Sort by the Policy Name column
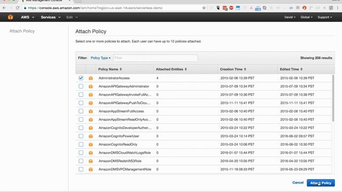 click(x=110, y=69)
